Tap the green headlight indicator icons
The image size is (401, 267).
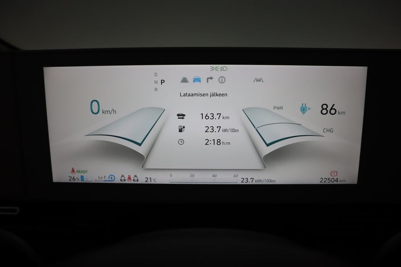pyautogui.click(x=218, y=69)
